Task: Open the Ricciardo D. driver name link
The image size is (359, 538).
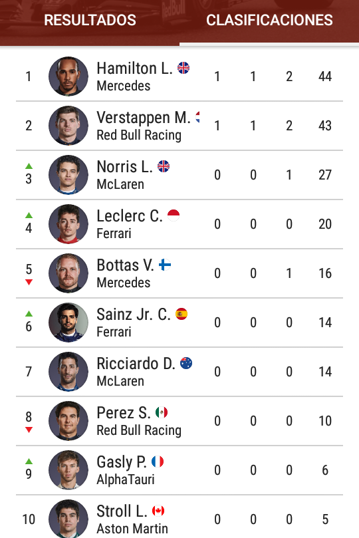Action: tap(136, 364)
